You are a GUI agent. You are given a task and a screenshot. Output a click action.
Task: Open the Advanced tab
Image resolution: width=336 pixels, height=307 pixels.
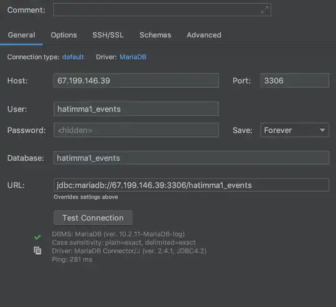(204, 35)
